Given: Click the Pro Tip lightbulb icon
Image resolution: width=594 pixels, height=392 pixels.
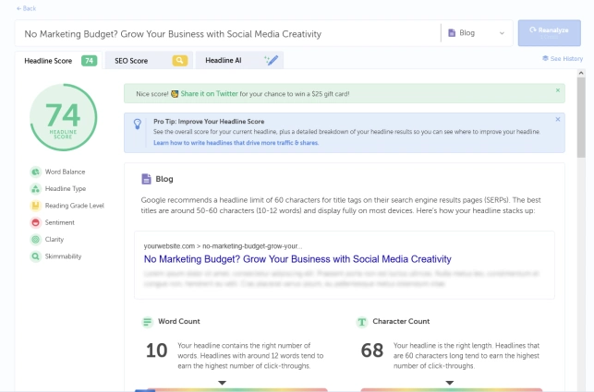Looking at the screenshot, I should coord(138,124).
